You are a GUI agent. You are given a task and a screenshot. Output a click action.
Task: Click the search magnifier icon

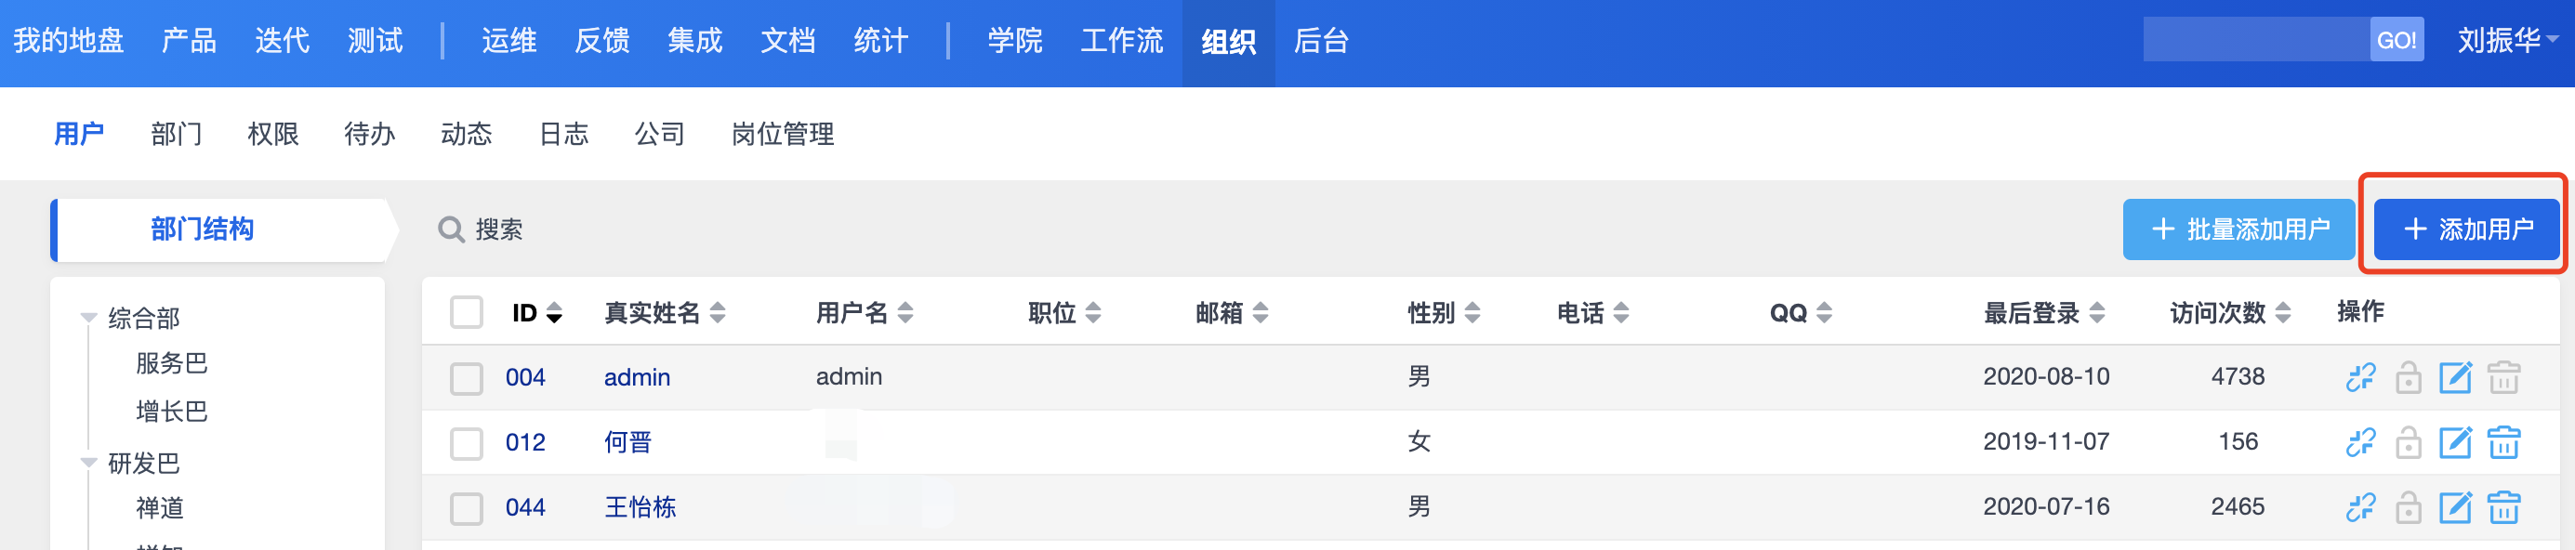pos(451,229)
